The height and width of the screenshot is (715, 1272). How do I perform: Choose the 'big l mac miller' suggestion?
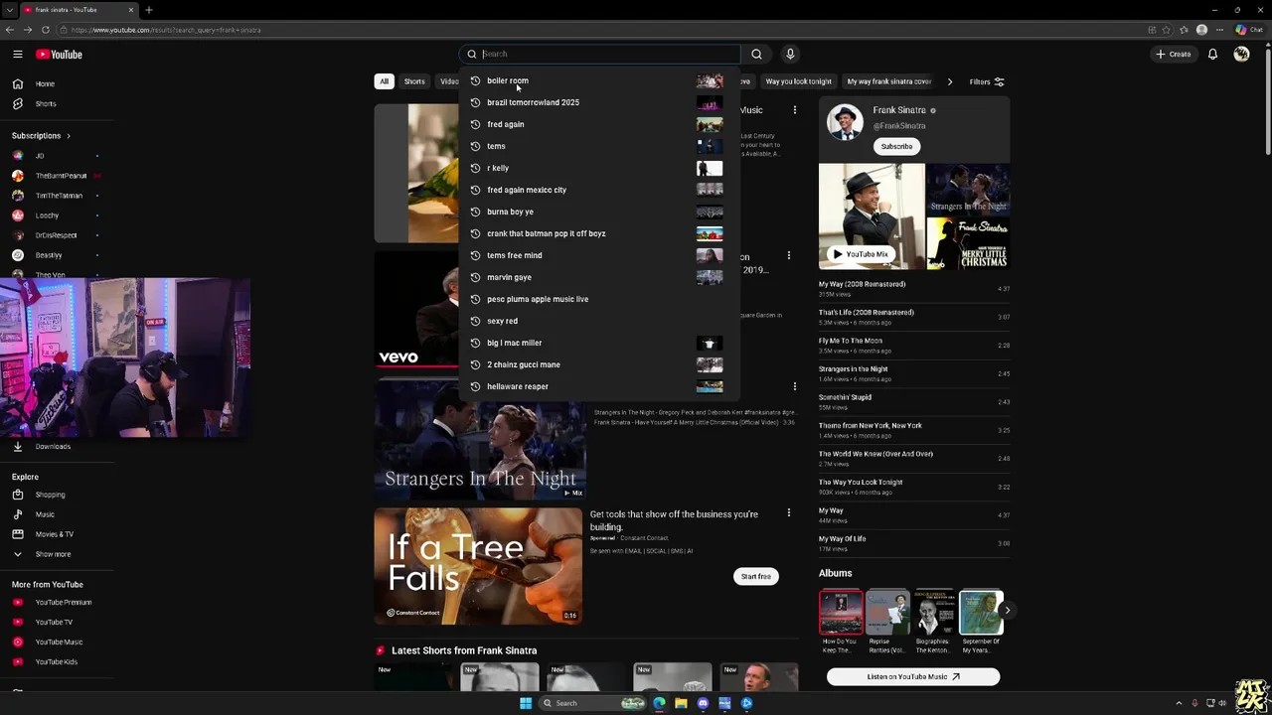coord(599,343)
